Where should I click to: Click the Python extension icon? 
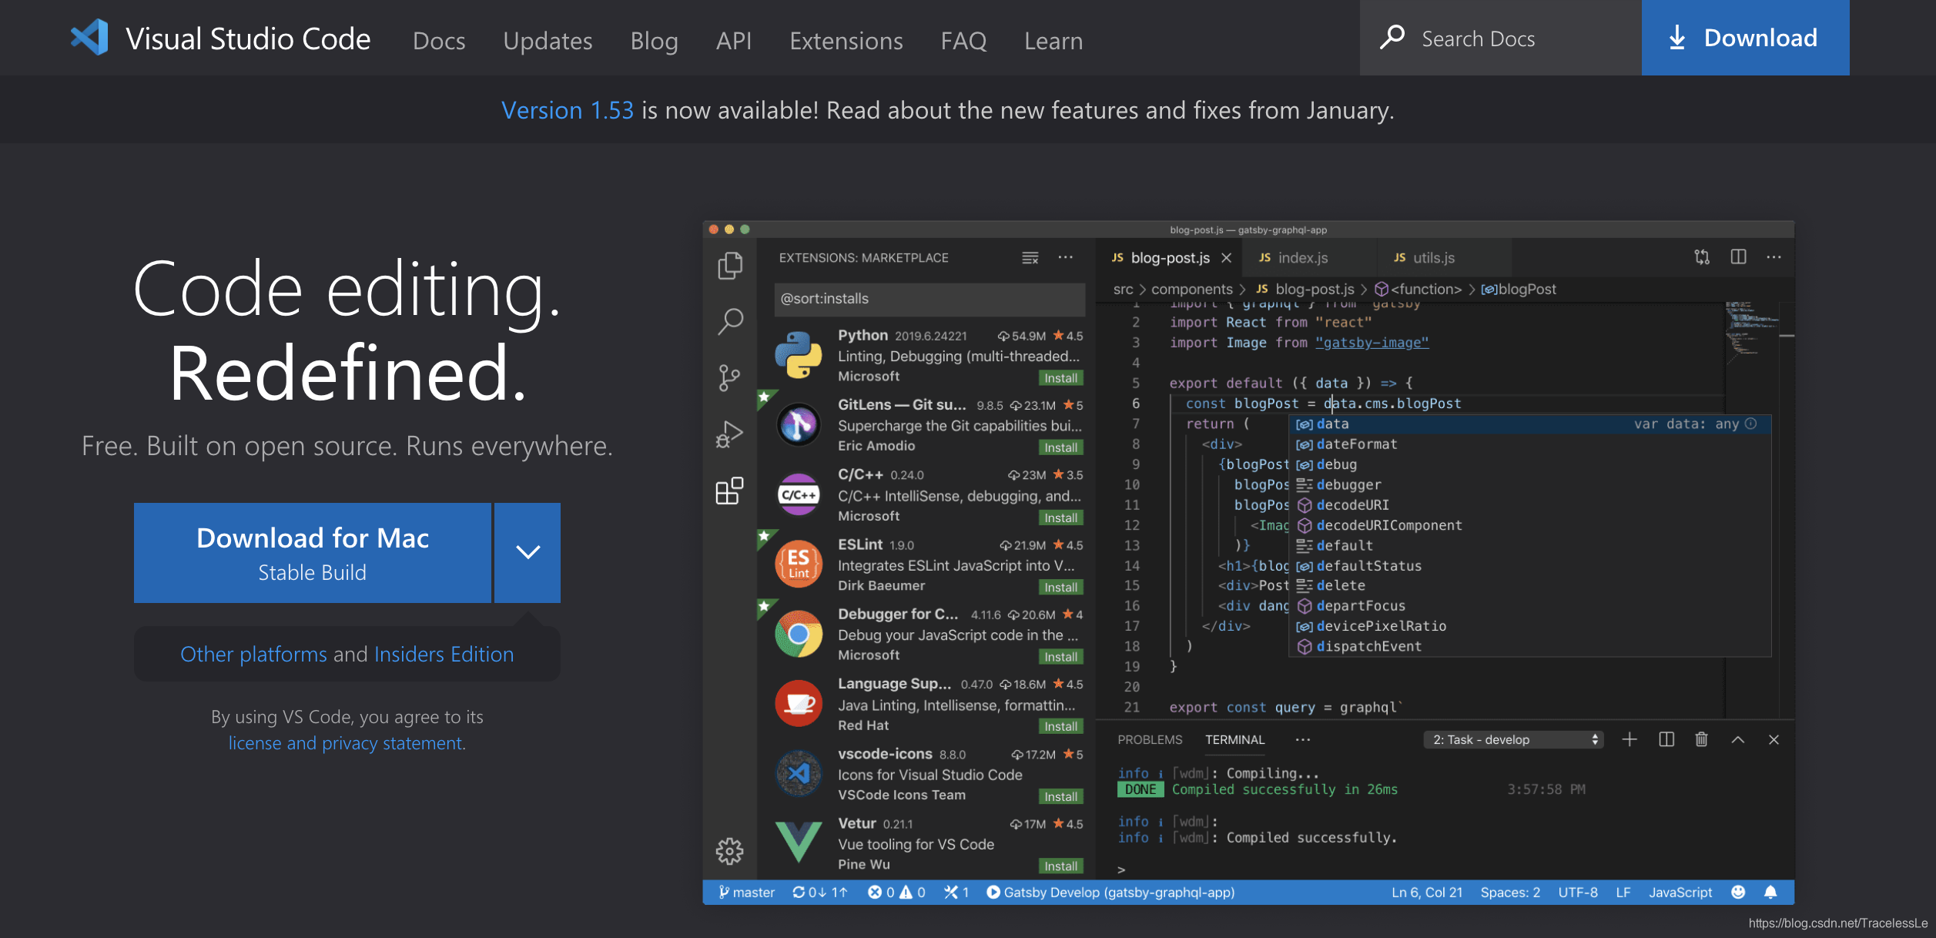(799, 355)
